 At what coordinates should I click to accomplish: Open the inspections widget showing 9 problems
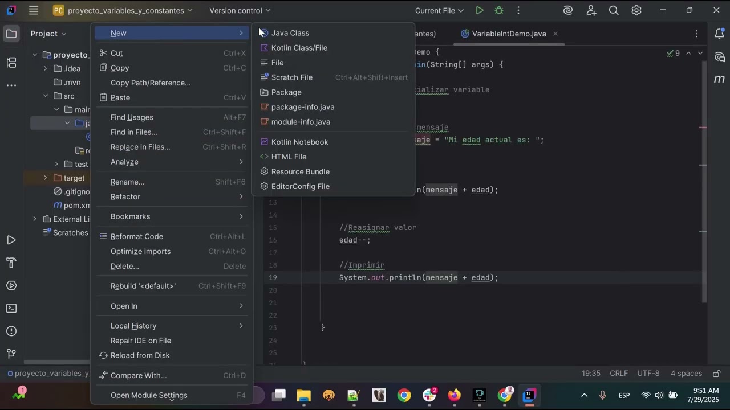673,53
